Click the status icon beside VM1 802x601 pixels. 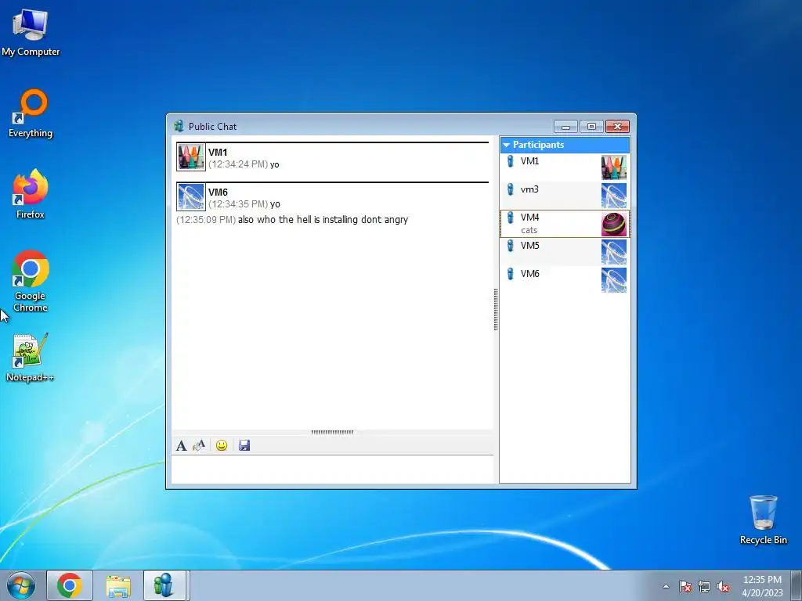pyautogui.click(x=510, y=161)
